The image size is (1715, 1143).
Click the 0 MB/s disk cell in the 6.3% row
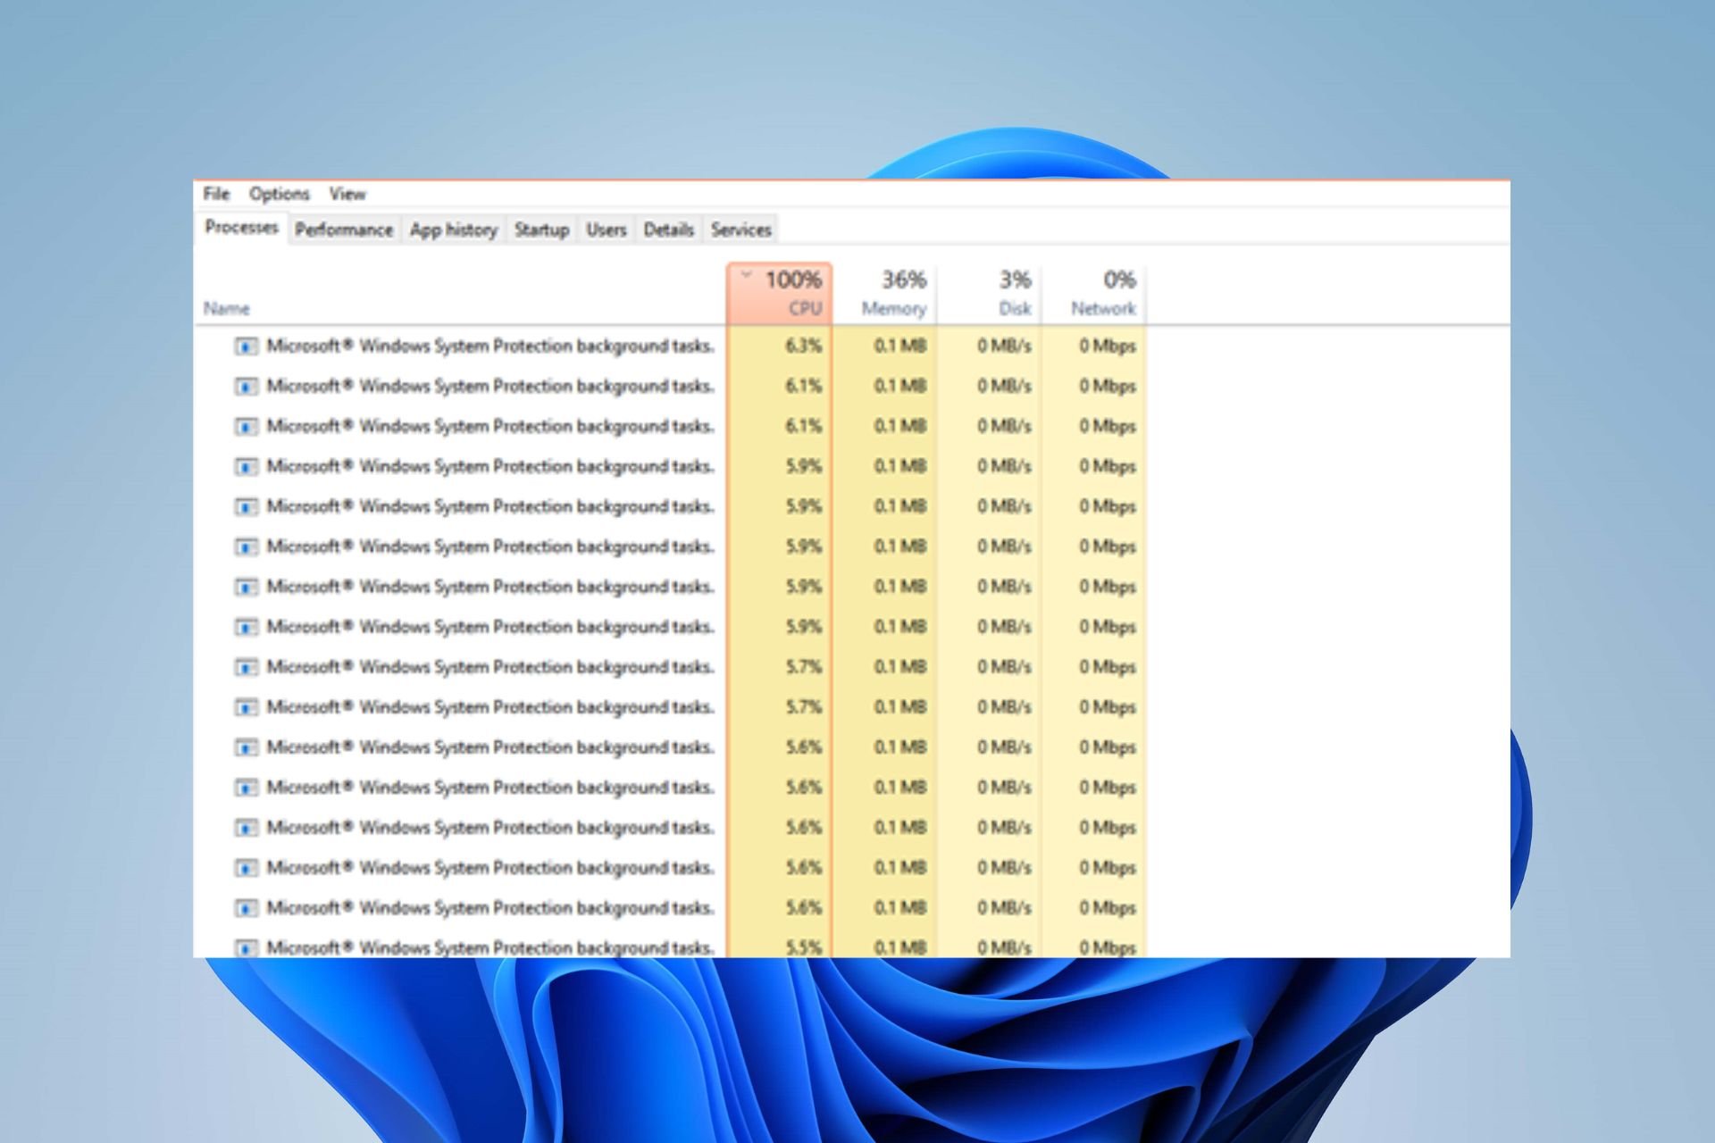[x=990, y=346]
